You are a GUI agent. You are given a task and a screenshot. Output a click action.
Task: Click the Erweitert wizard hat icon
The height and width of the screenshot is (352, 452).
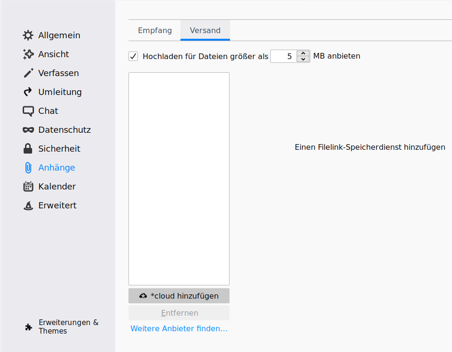pos(28,206)
